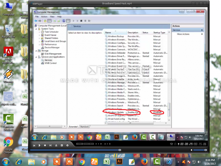Click the Pause Service toolbar icon

(85, 21)
